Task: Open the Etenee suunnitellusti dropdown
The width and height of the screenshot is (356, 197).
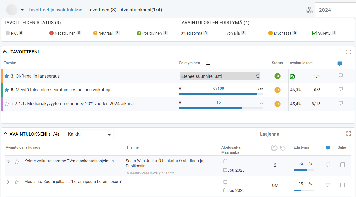Action: [x=220, y=76]
